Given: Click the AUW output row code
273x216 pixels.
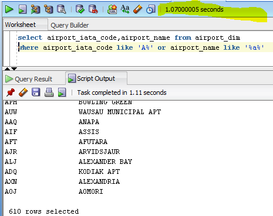Looking at the screenshot, I should (11, 112).
